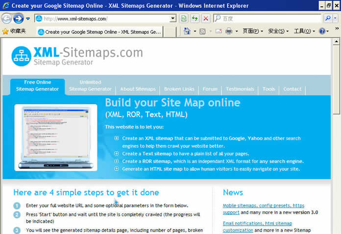Click the bullet icon beside 'Create a Text sitemap'

coord(117,153)
